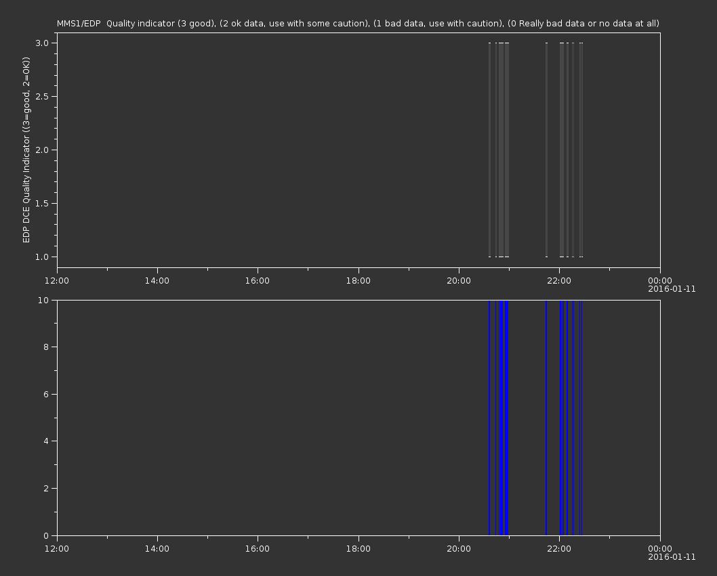Click the 1.5 tick label on top plot
Image resolution: width=717 pixels, height=576 pixels.
click(x=42, y=203)
